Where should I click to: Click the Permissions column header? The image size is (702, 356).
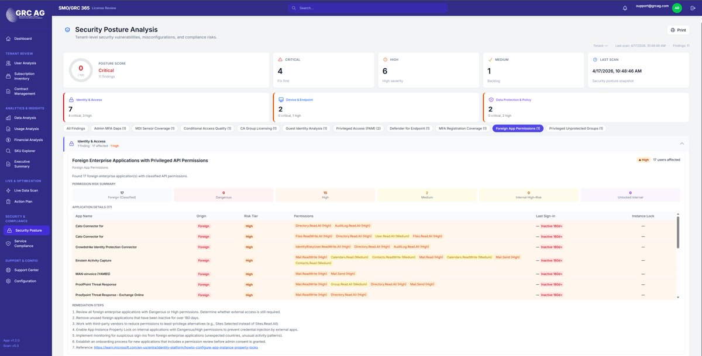tap(304, 216)
